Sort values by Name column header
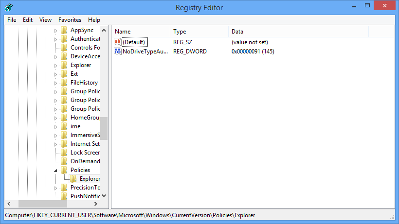The height and width of the screenshot is (224, 399). 141,32
